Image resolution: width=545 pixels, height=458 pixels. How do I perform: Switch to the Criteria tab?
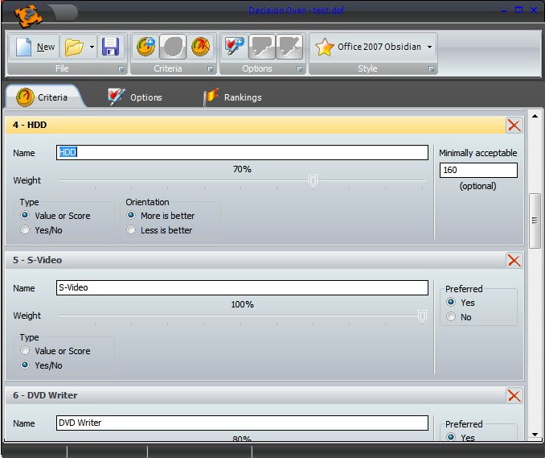click(x=43, y=97)
